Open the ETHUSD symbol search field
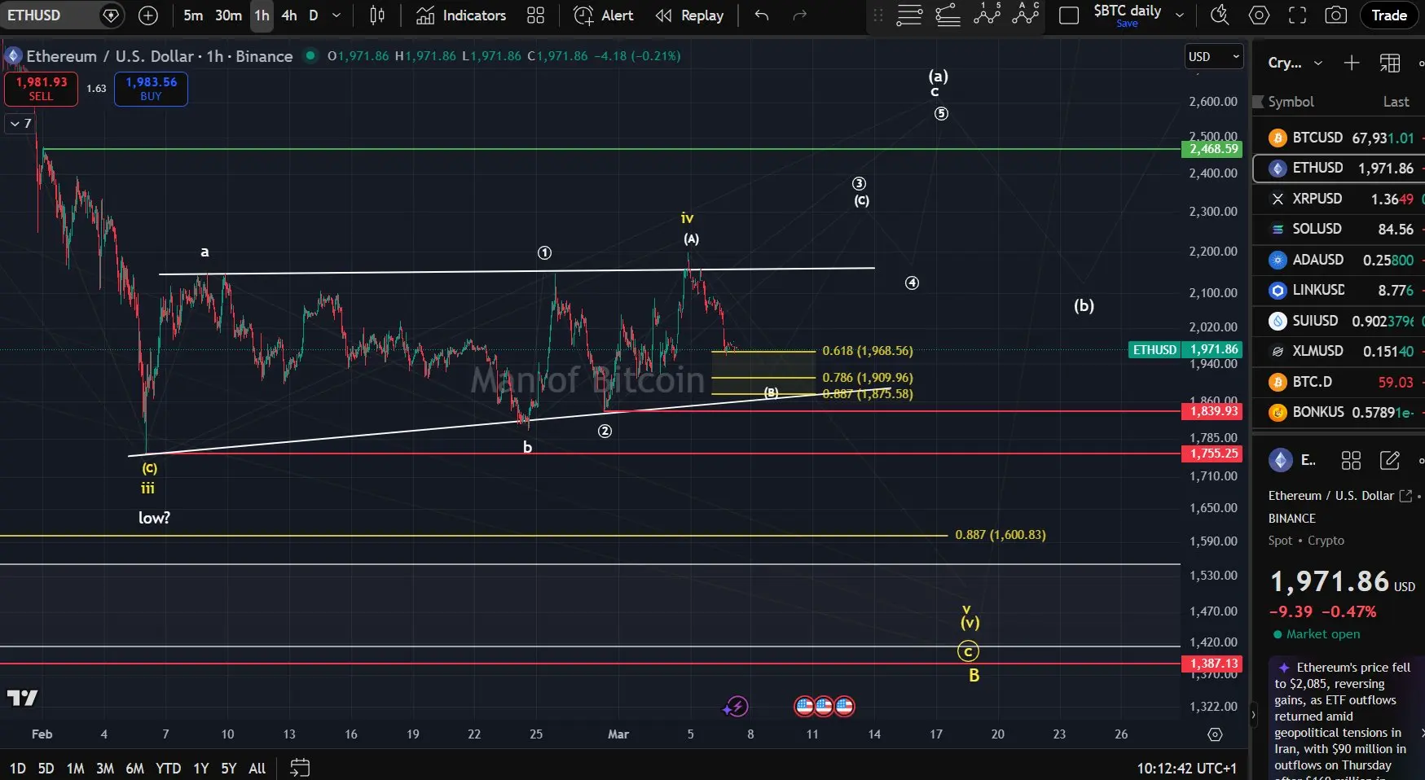Screen dimensions: 1425x780 click(49, 15)
